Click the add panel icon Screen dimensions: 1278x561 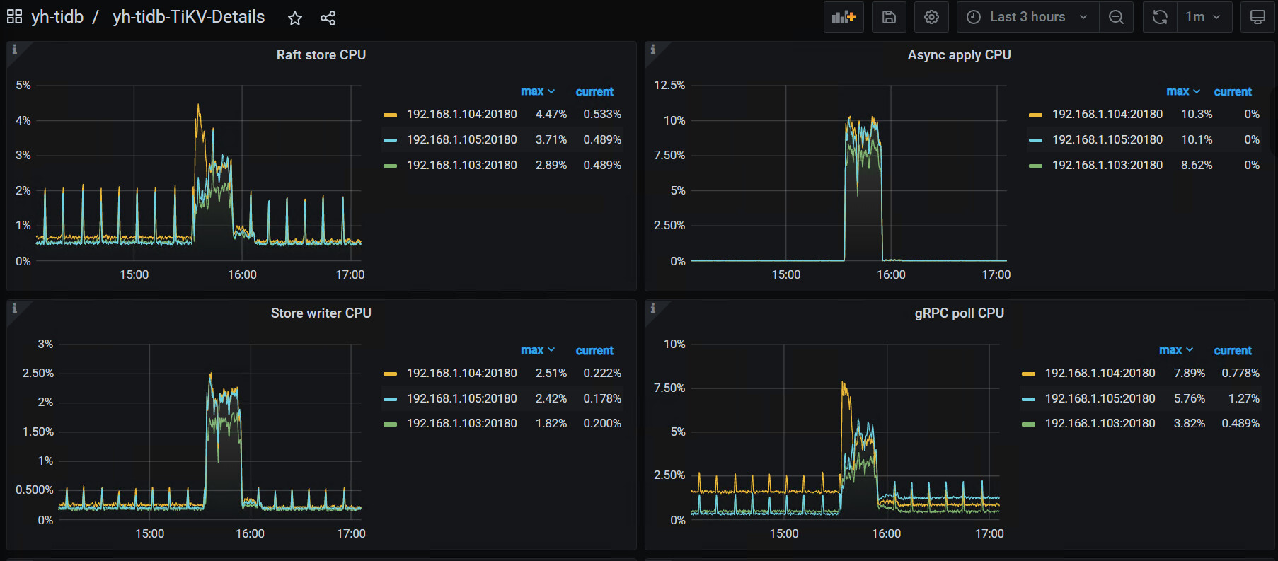pos(844,17)
